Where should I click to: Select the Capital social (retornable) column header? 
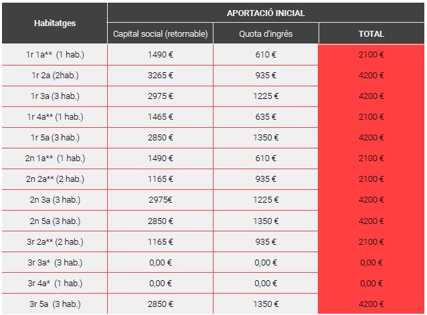[161, 33]
